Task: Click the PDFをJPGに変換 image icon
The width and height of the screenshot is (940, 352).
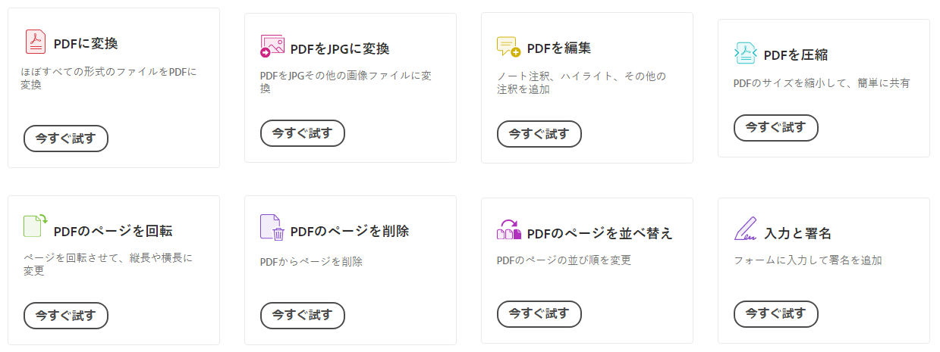Action: pos(272,47)
